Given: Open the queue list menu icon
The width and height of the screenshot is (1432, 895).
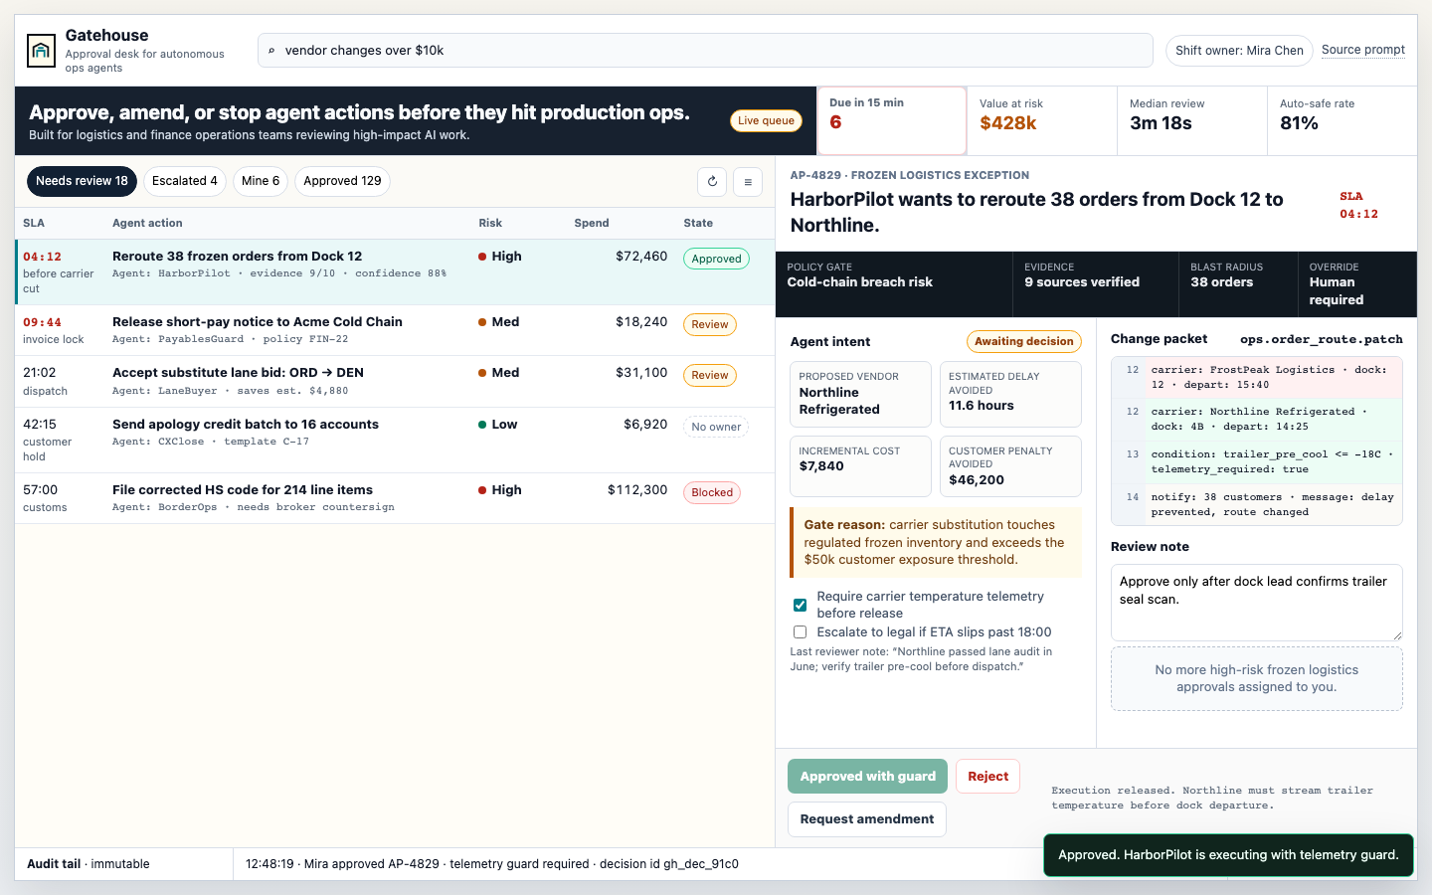Looking at the screenshot, I should click(x=748, y=181).
